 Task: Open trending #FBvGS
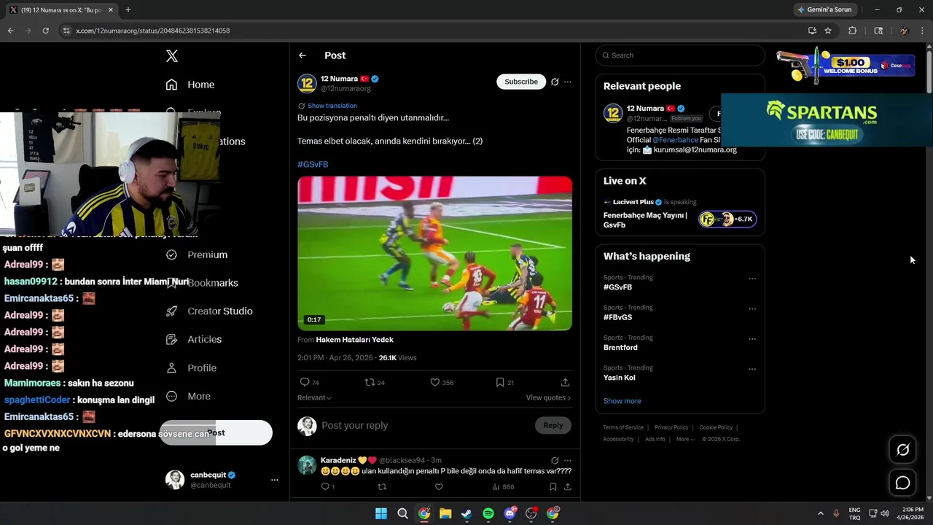(x=617, y=317)
